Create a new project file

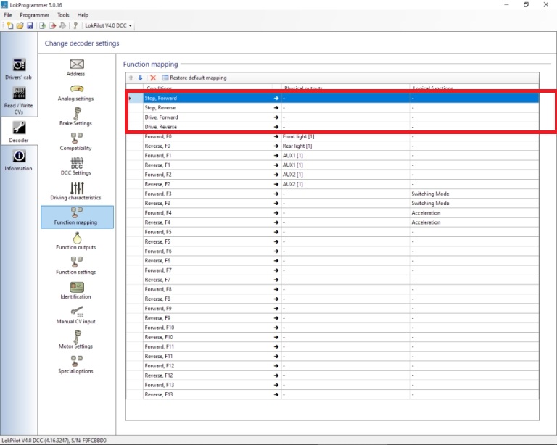[x=10, y=25]
